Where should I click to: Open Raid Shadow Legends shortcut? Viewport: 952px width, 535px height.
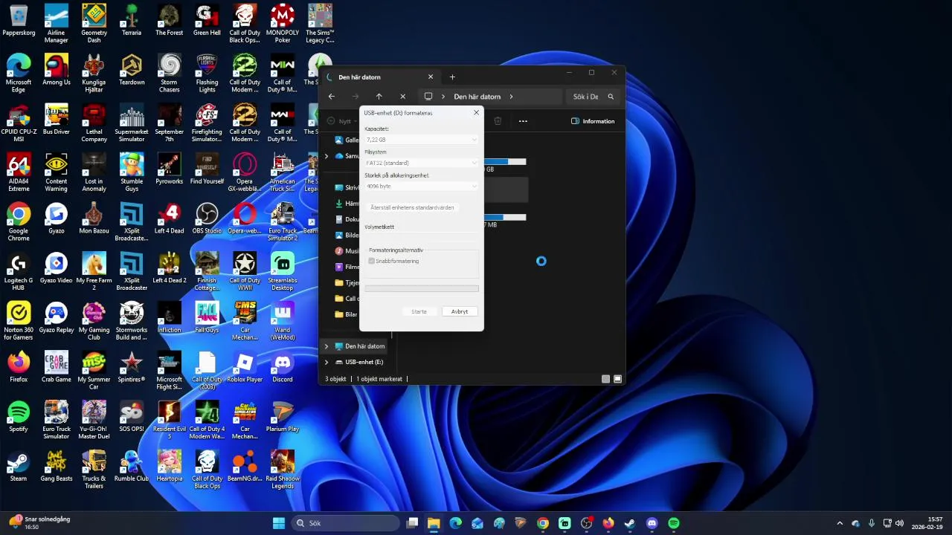283,469
